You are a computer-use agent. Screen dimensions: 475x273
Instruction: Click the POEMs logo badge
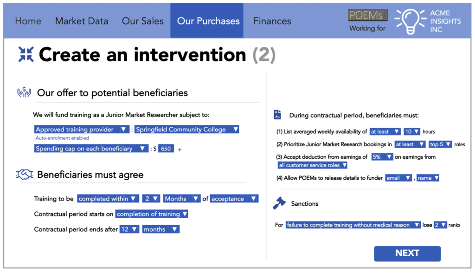(368, 15)
